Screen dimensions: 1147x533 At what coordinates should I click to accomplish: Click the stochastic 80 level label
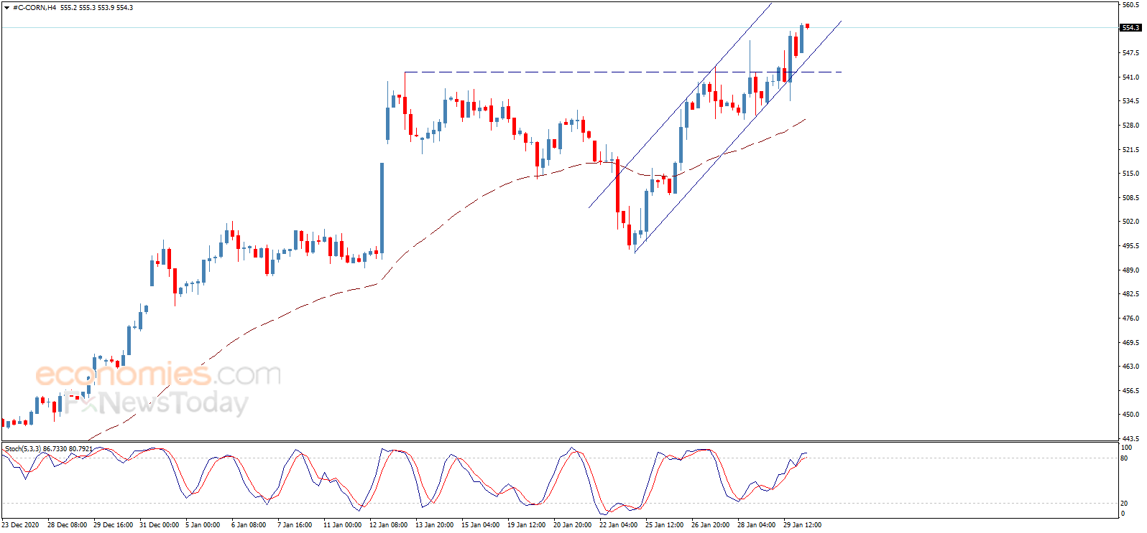coord(1124,458)
